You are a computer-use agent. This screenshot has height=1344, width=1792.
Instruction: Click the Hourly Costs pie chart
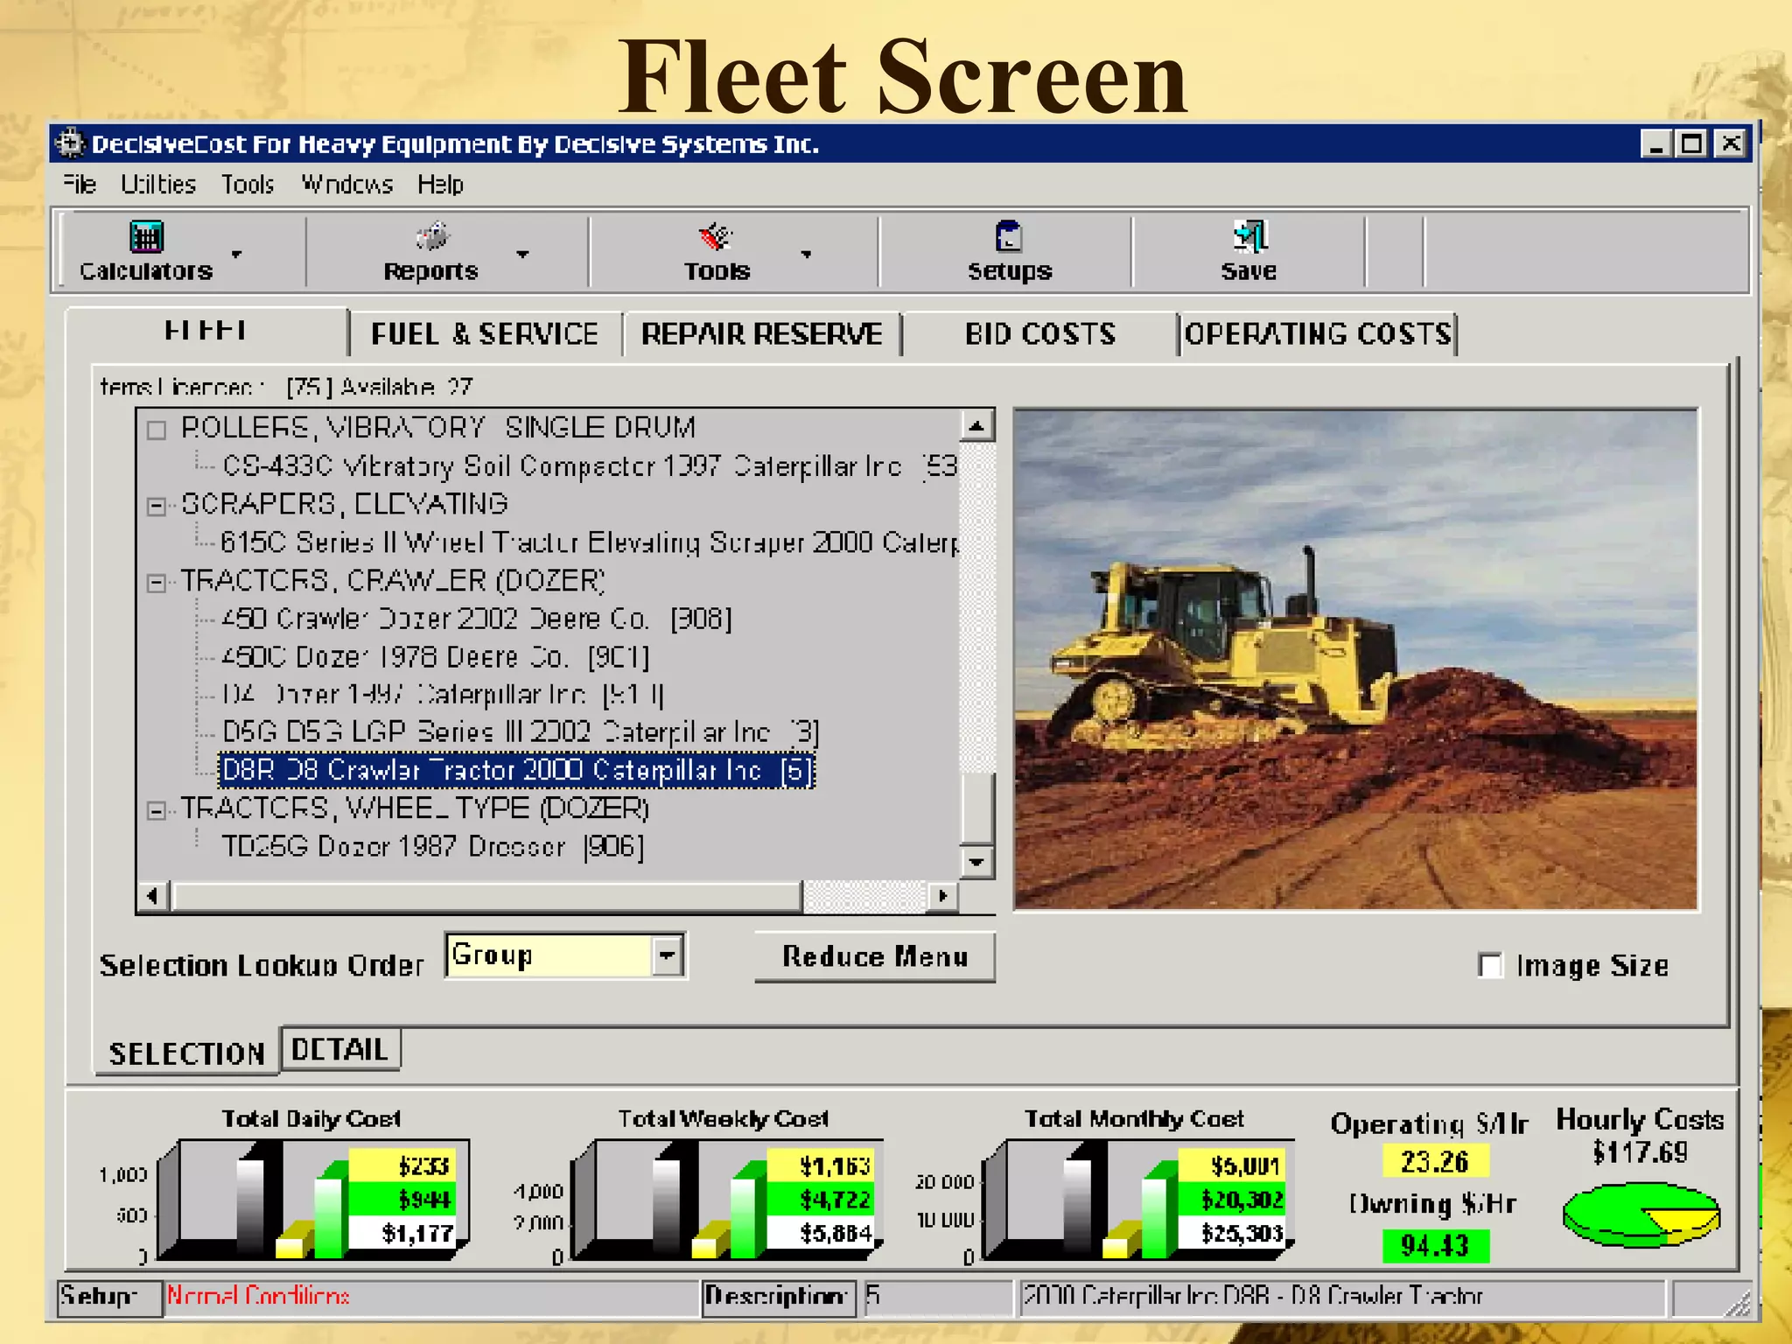pos(1641,1215)
